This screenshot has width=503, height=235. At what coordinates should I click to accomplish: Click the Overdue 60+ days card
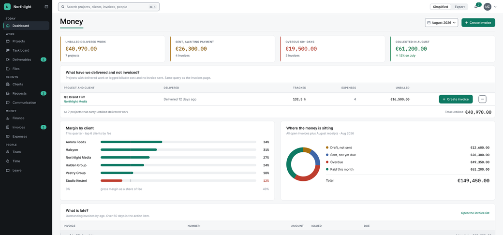333,49
